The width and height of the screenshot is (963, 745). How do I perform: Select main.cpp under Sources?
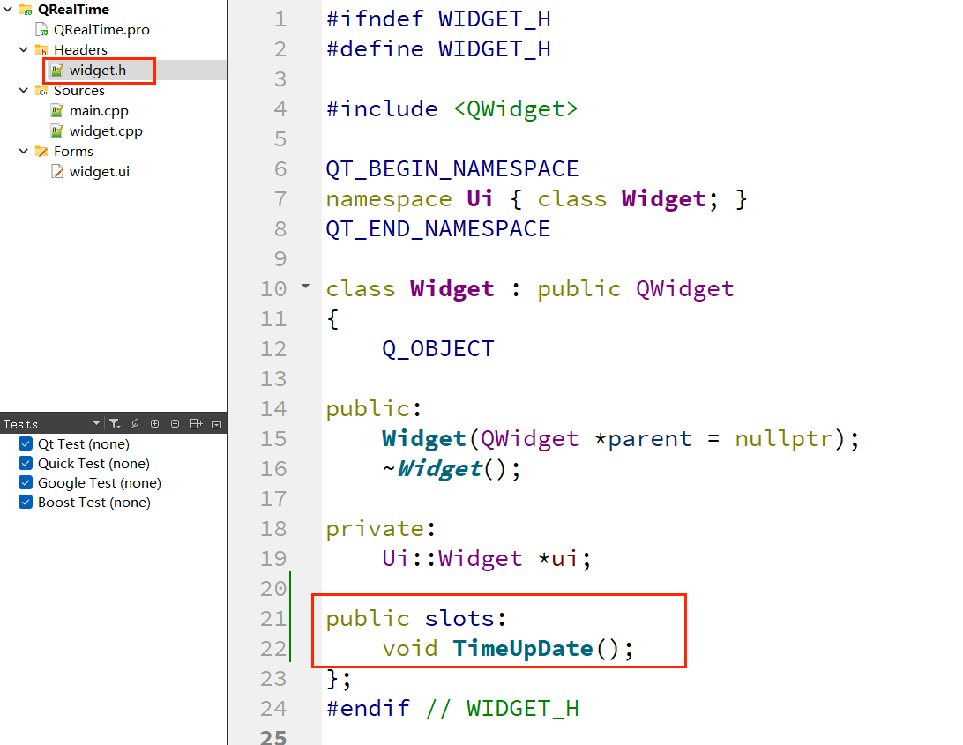click(99, 110)
